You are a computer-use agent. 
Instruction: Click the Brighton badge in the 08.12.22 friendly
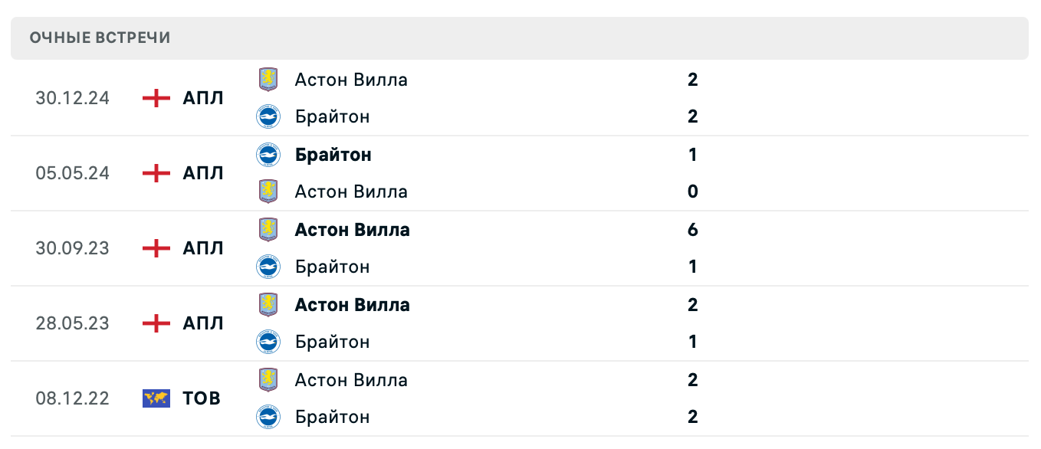271,417
